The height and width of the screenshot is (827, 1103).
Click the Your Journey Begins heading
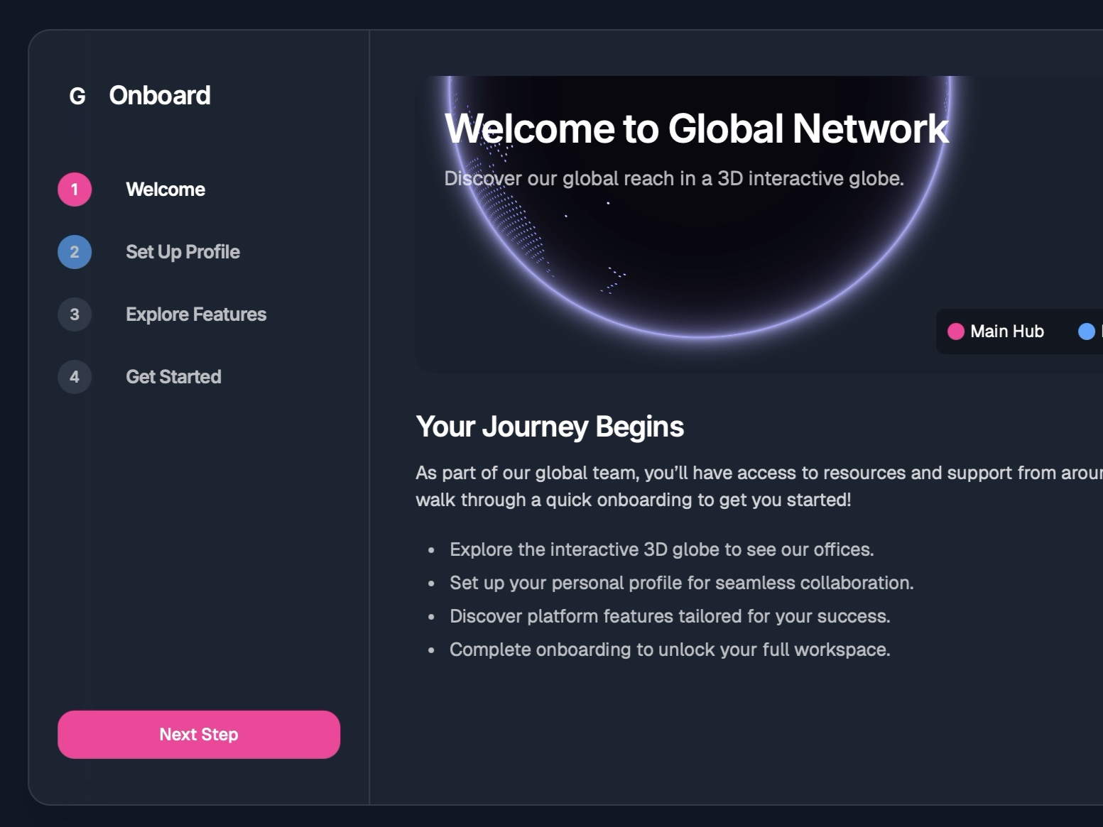(x=550, y=427)
